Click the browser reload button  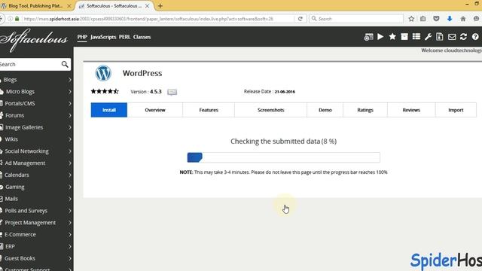pyautogui.click(x=300, y=19)
